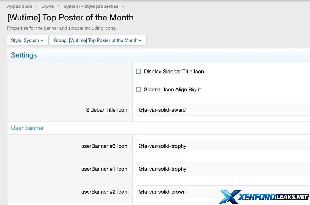Click the userBanner #3 Icon input
The width and height of the screenshot is (310, 205).
coord(222,146)
